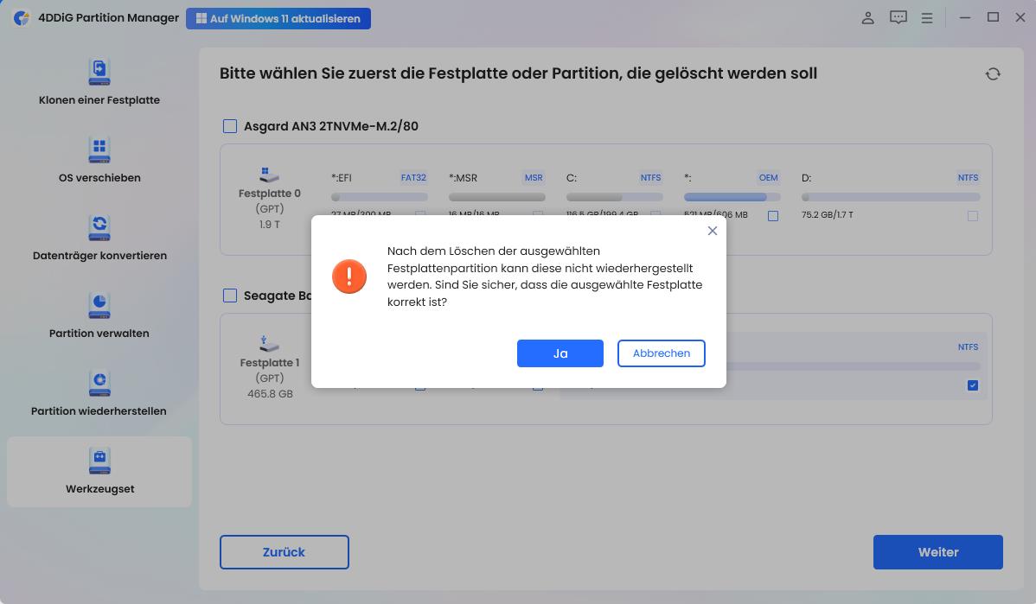Open Partition verwalten from the sidebar icon
Image resolution: width=1036 pixels, height=604 pixels.
click(x=99, y=306)
